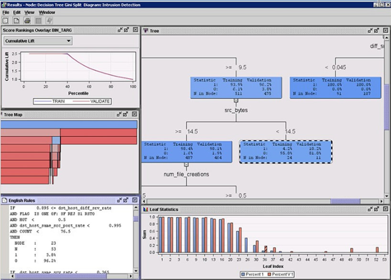391x280 pixels.
Task: Click the English Rules document icon
Action: pyautogui.click(x=5, y=200)
